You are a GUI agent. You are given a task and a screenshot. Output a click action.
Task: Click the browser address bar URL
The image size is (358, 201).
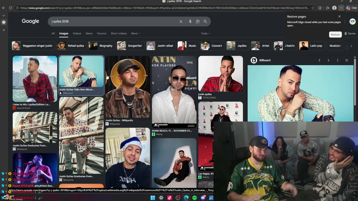click(164, 8)
